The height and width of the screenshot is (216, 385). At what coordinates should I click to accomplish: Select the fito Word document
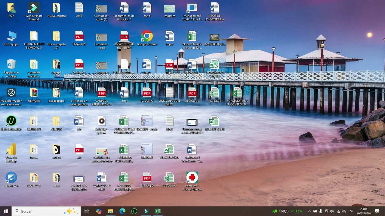(x=124, y=95)
